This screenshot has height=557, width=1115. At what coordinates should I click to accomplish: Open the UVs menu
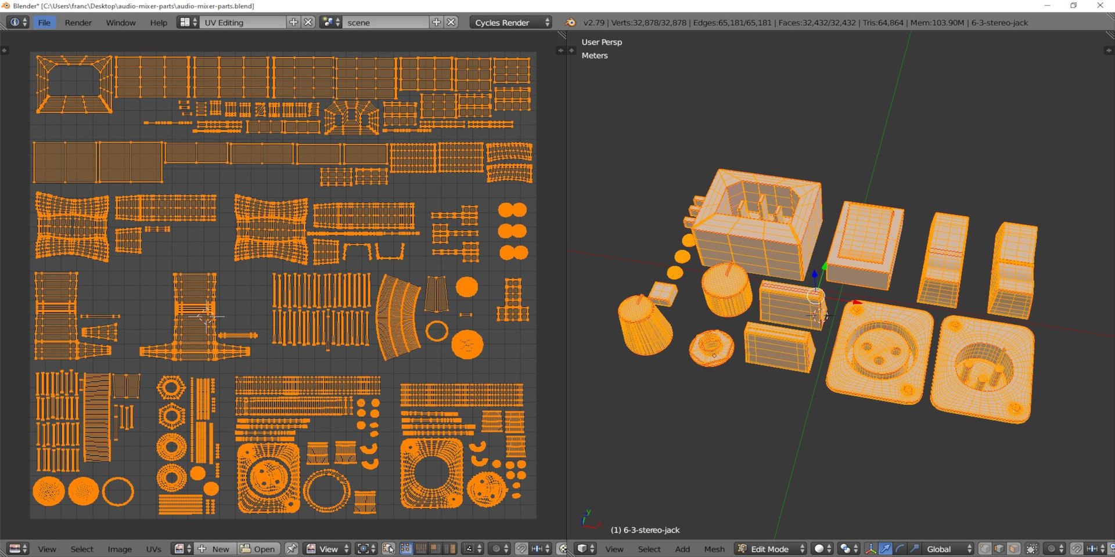(x=154, y=548)
